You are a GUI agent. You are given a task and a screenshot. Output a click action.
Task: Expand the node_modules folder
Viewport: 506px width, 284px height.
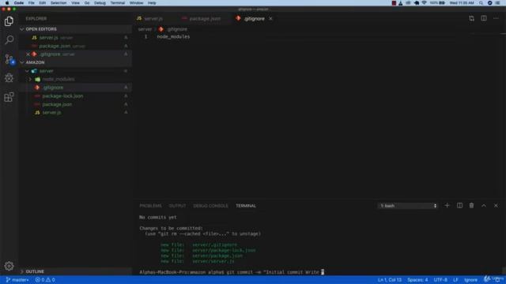click(30, 79)
